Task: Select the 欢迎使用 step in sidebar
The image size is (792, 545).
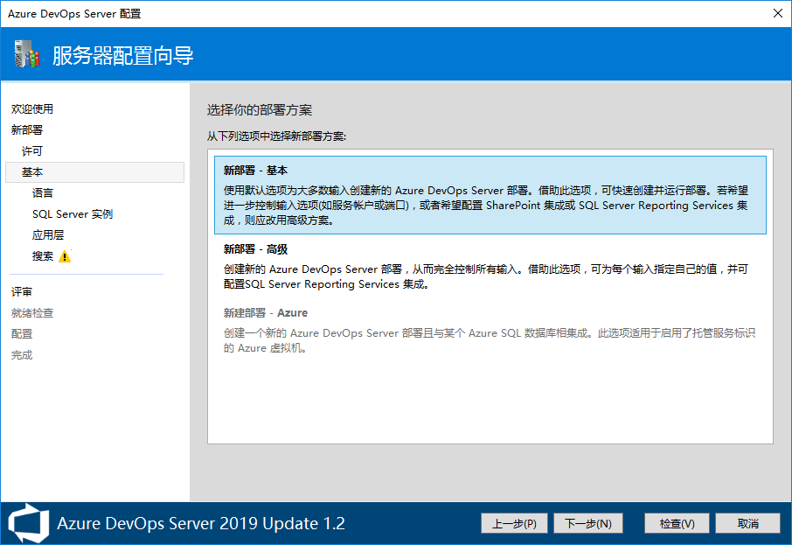Action: pos(32,109)
